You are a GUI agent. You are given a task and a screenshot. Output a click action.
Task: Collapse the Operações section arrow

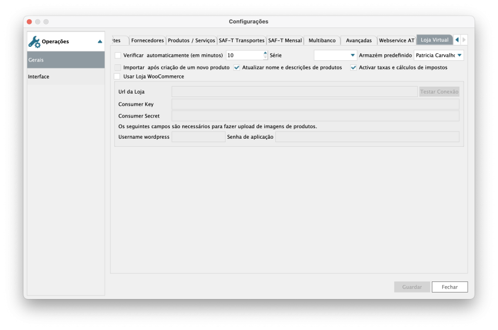[x=100, y=42]
